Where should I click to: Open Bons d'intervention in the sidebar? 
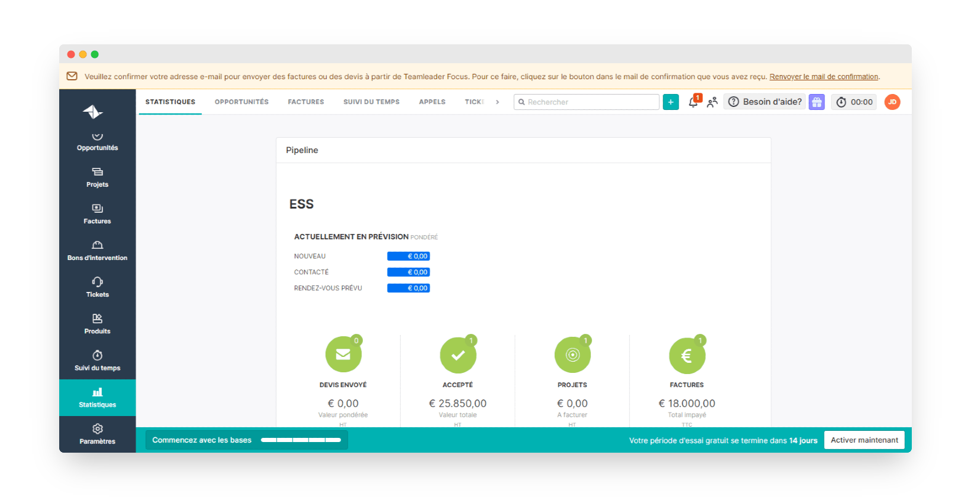tap(97, 251)
